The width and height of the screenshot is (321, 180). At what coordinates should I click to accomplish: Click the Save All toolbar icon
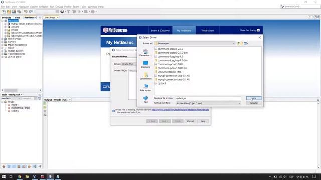point(19,12)
